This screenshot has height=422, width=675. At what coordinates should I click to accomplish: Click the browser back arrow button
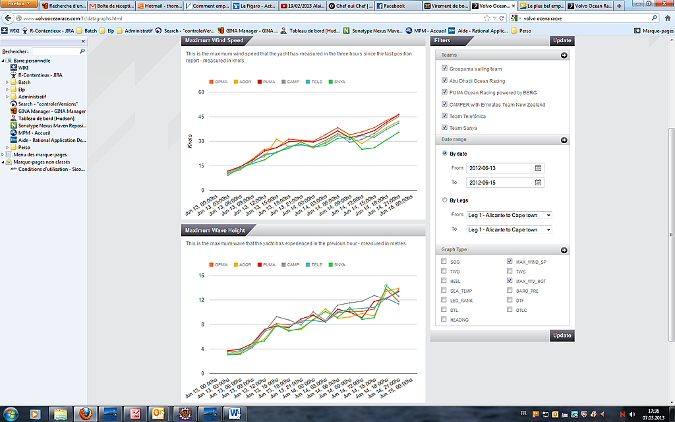pos(7,18)
